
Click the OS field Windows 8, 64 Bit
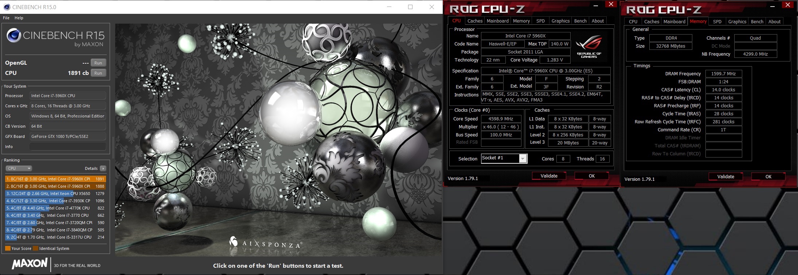click(x=68, y=116)
